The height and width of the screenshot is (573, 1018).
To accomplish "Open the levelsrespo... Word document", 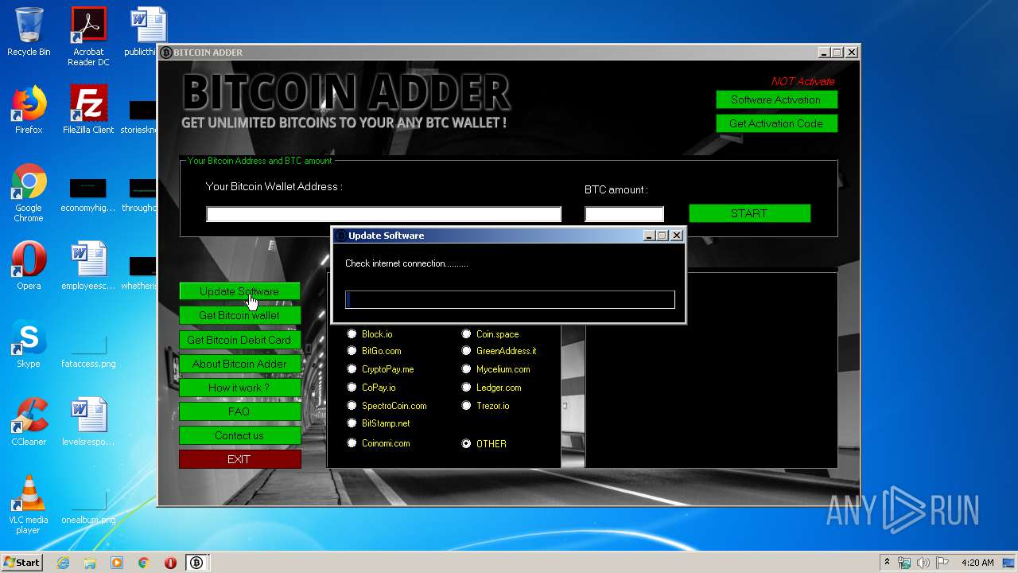I will point(88,422).
